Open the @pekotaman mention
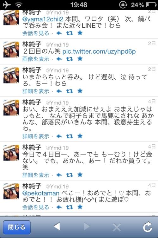This screenshot has width=158, height=238. (41, 193)
